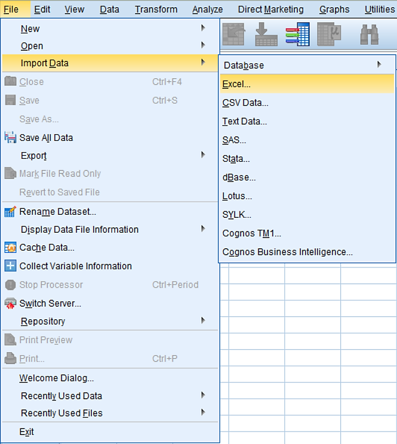Image resolution: width=397 pixels, height=444 pixels.
Task: Click the Collect Variable Information plus icon
Action: pyautogui.click(x=11, y=266)
